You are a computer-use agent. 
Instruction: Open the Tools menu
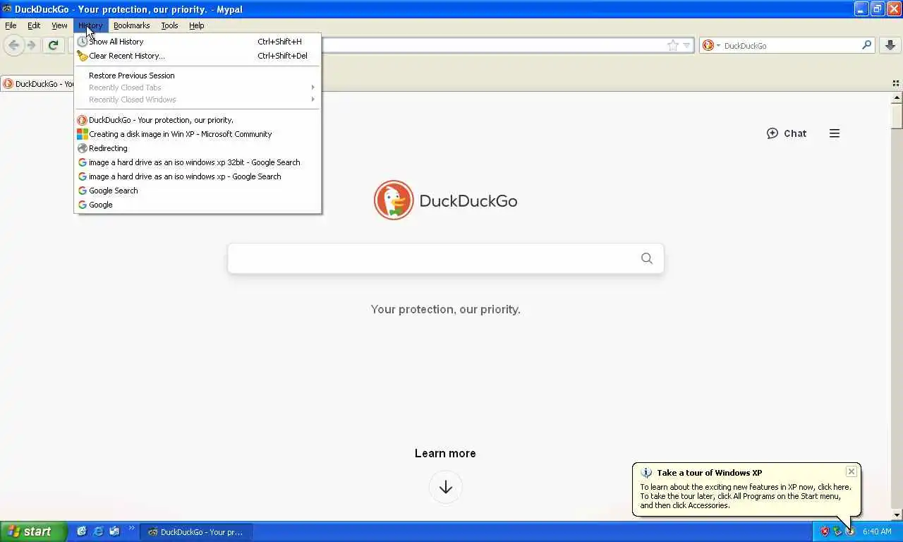point(169,25)
